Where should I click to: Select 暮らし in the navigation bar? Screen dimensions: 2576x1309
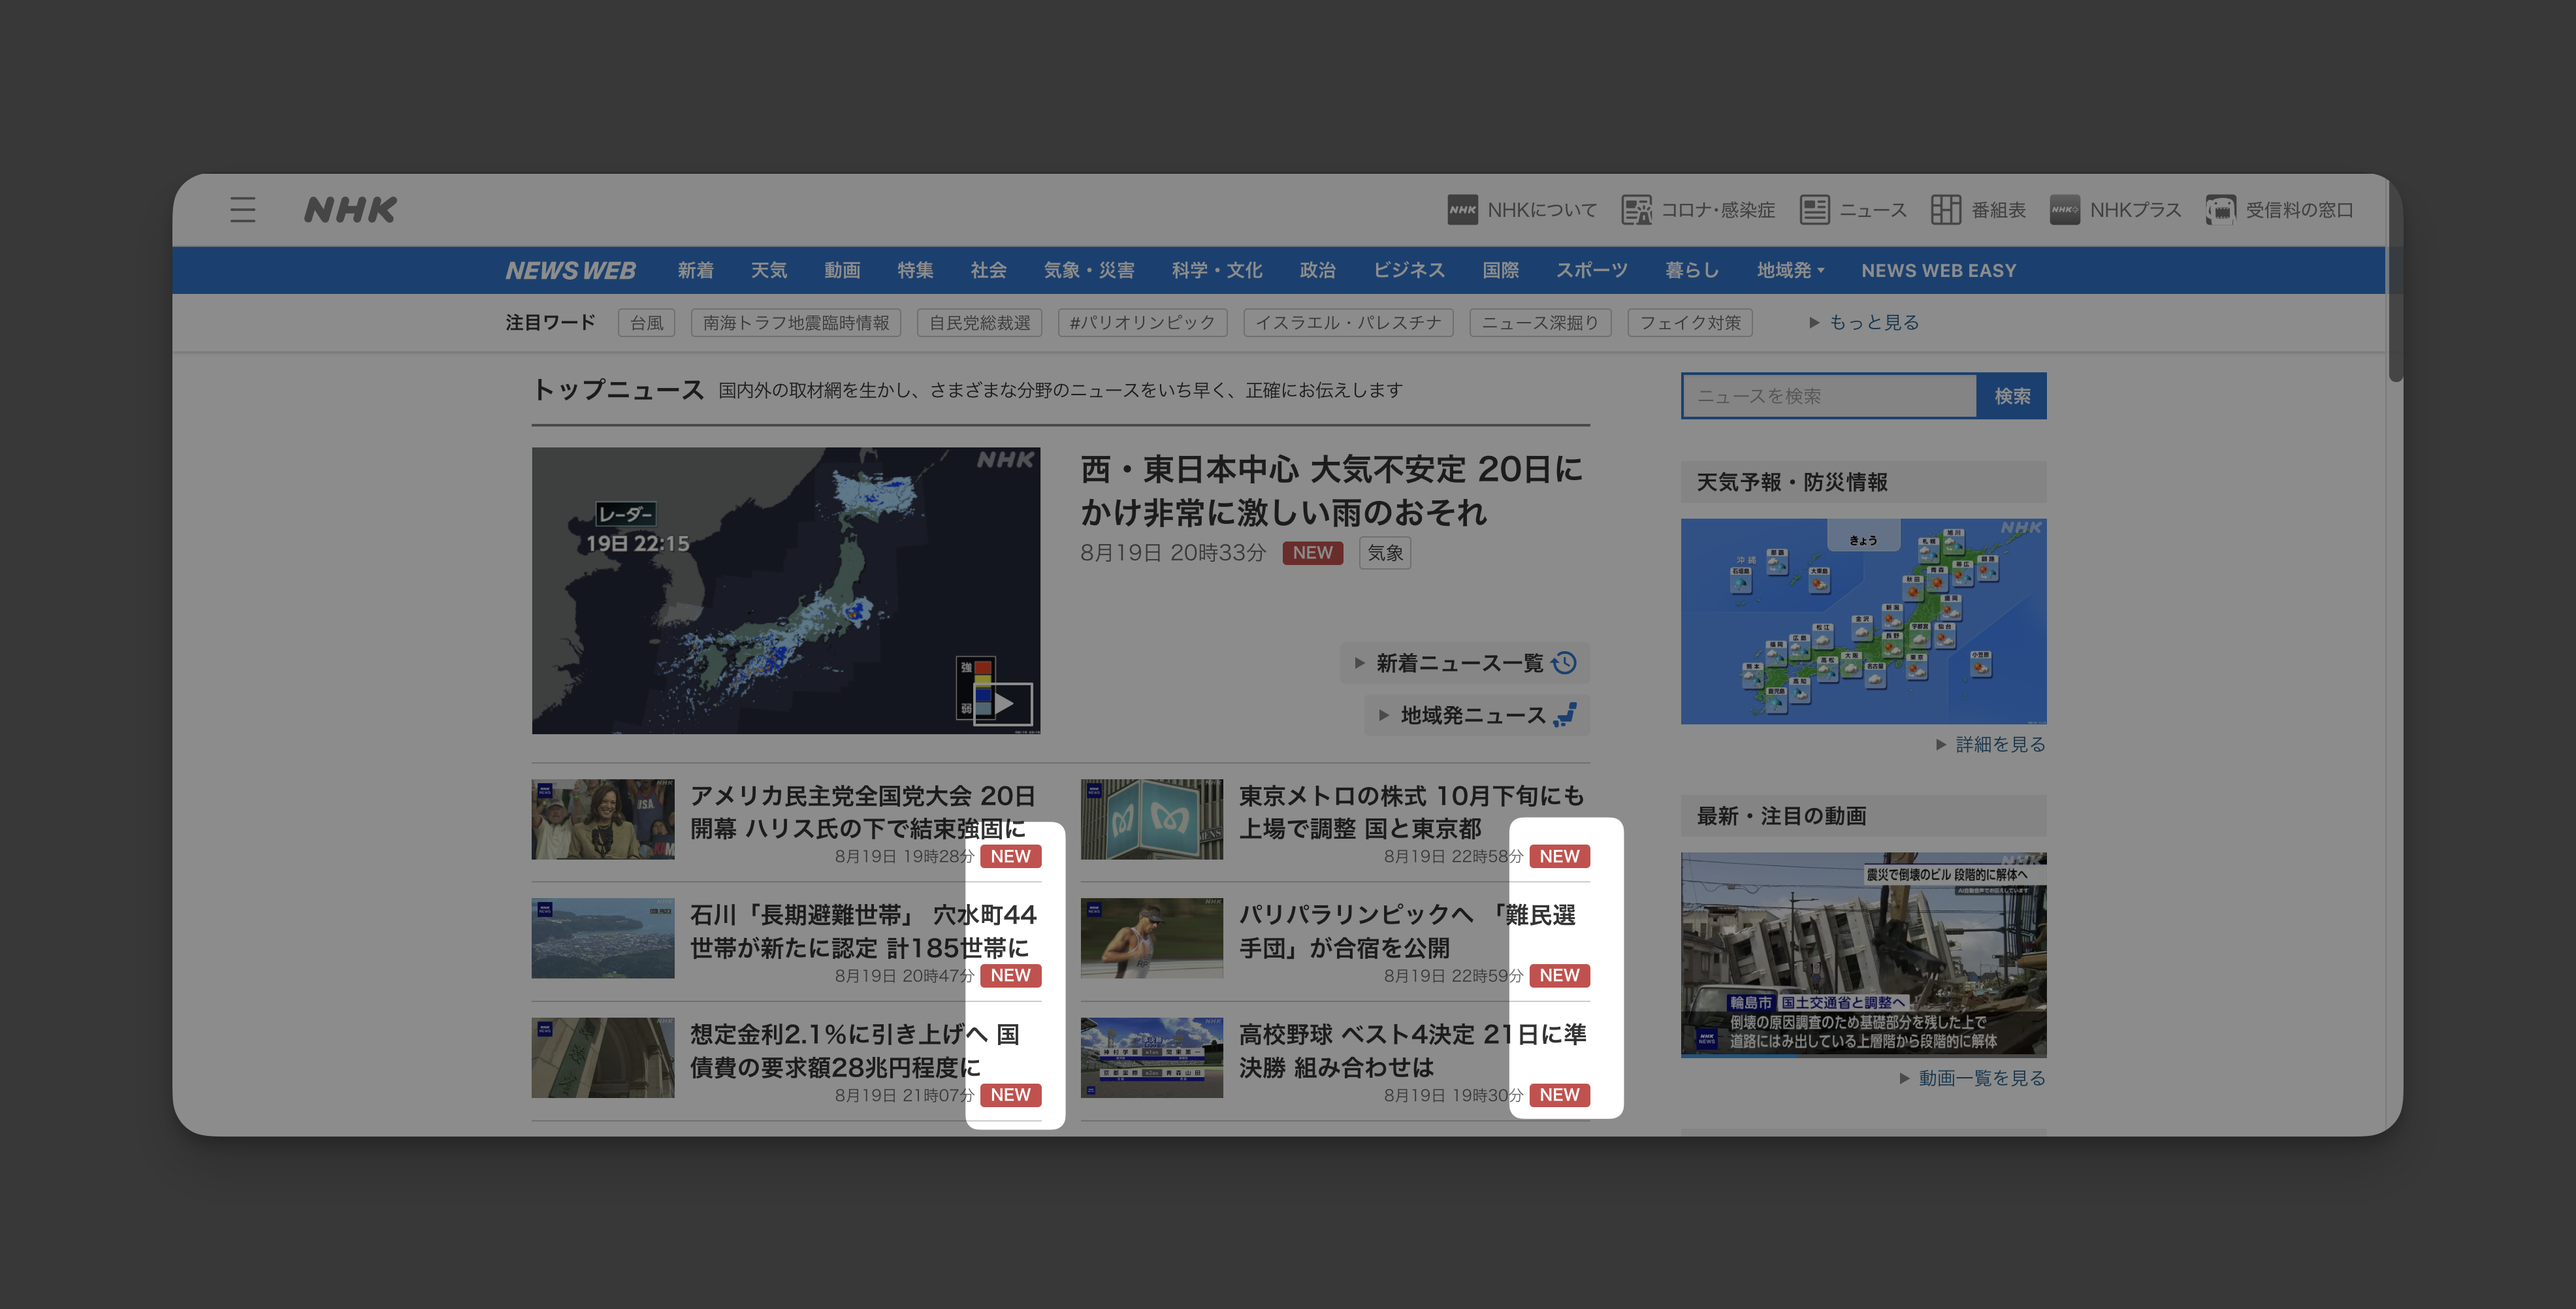coord(1692,271)
